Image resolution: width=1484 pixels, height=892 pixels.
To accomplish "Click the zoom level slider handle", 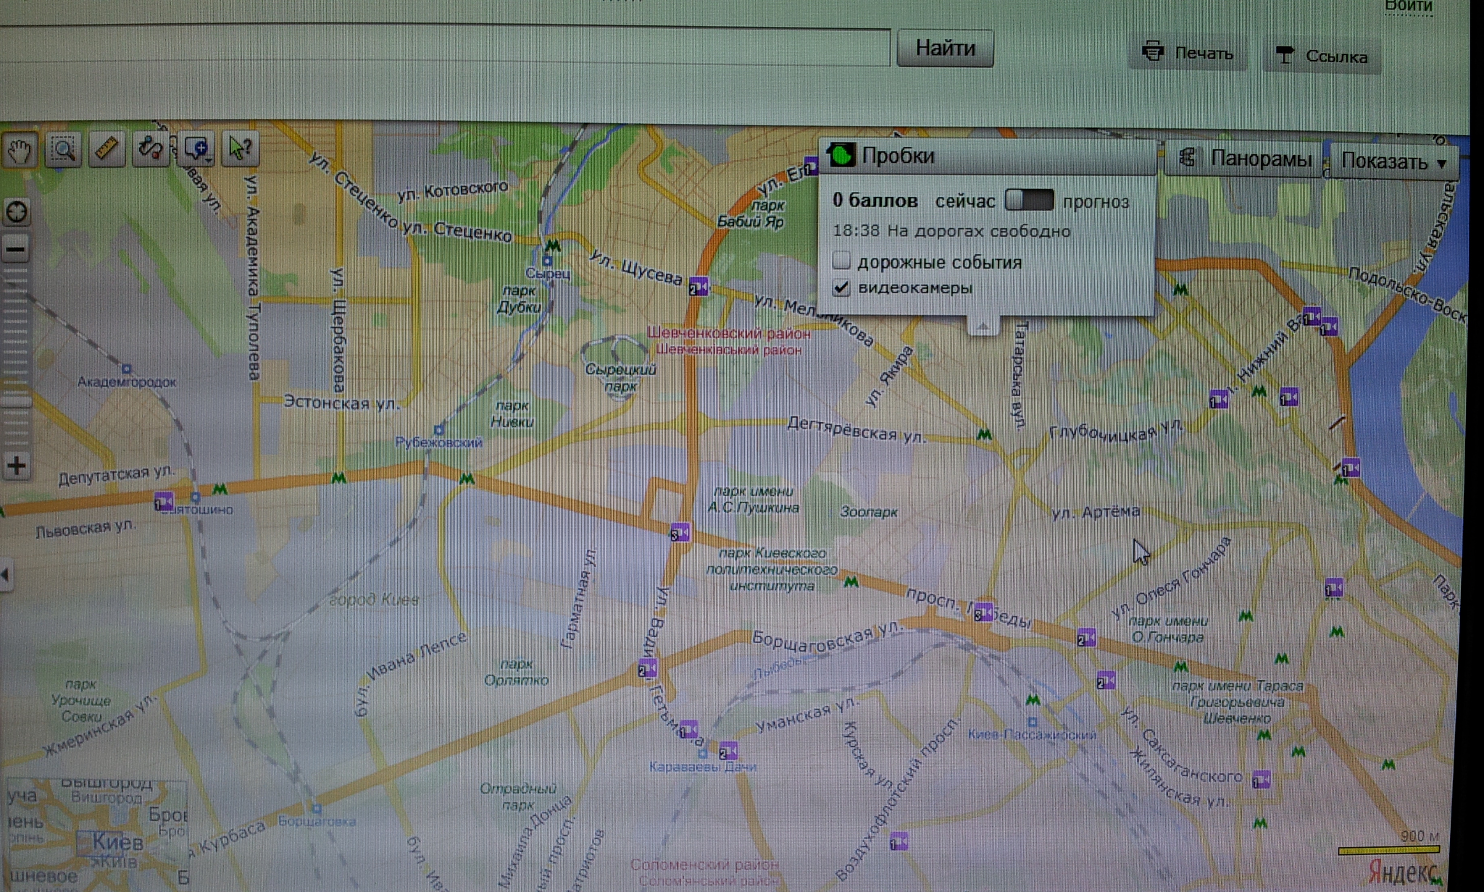I will [16, 400].
